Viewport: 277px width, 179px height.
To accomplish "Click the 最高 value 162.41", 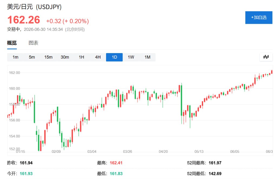I will 116,163.
